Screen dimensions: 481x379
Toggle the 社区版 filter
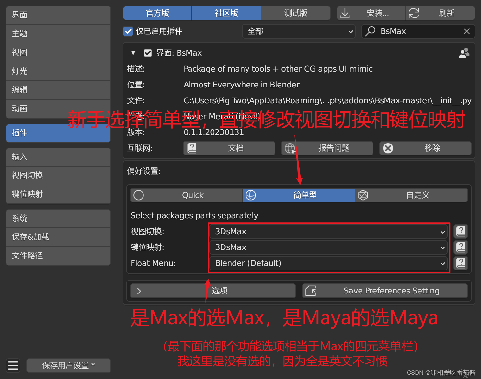(226, 13)
